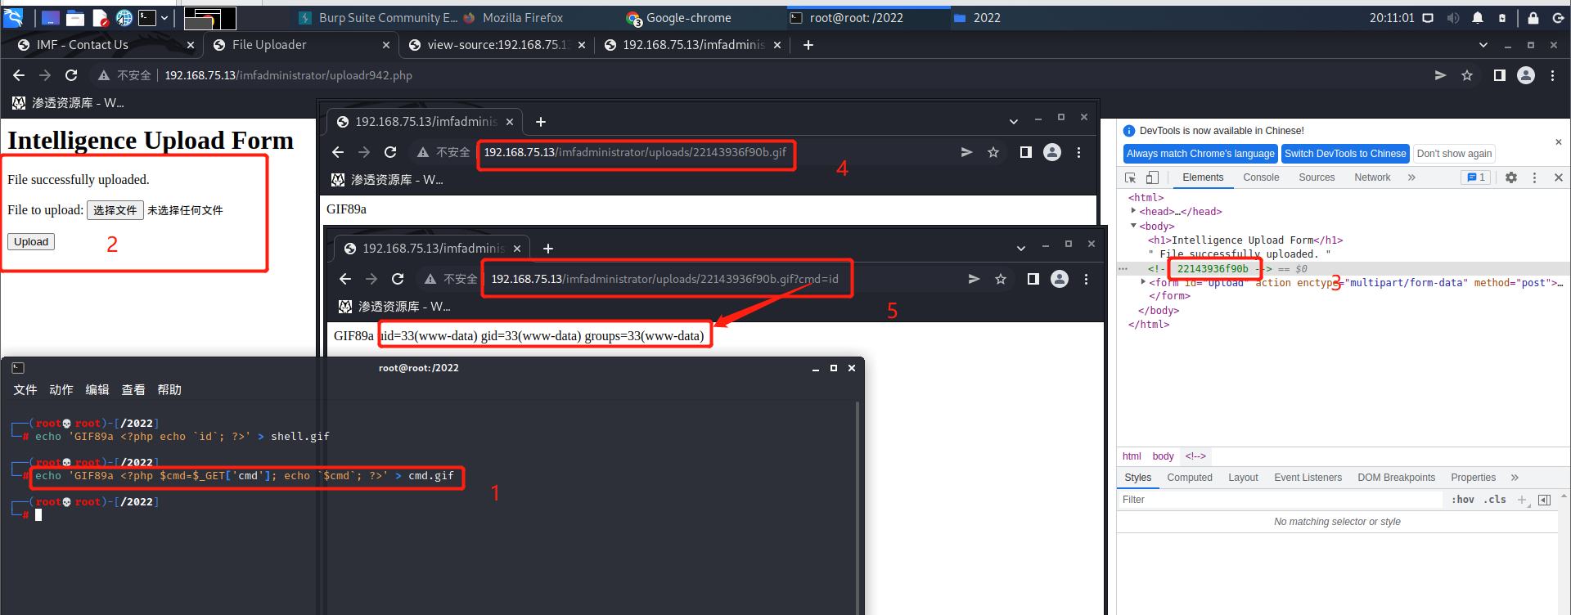Reload the uploadr942.php page

tap(71, 75)
